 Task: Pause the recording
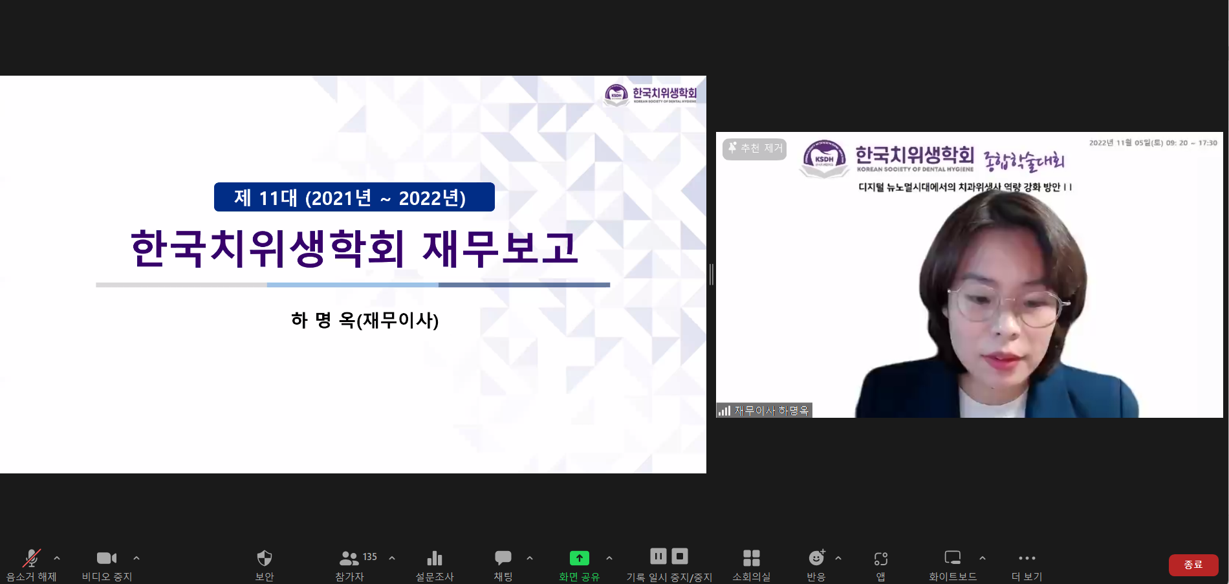click(x=658, y=556)
